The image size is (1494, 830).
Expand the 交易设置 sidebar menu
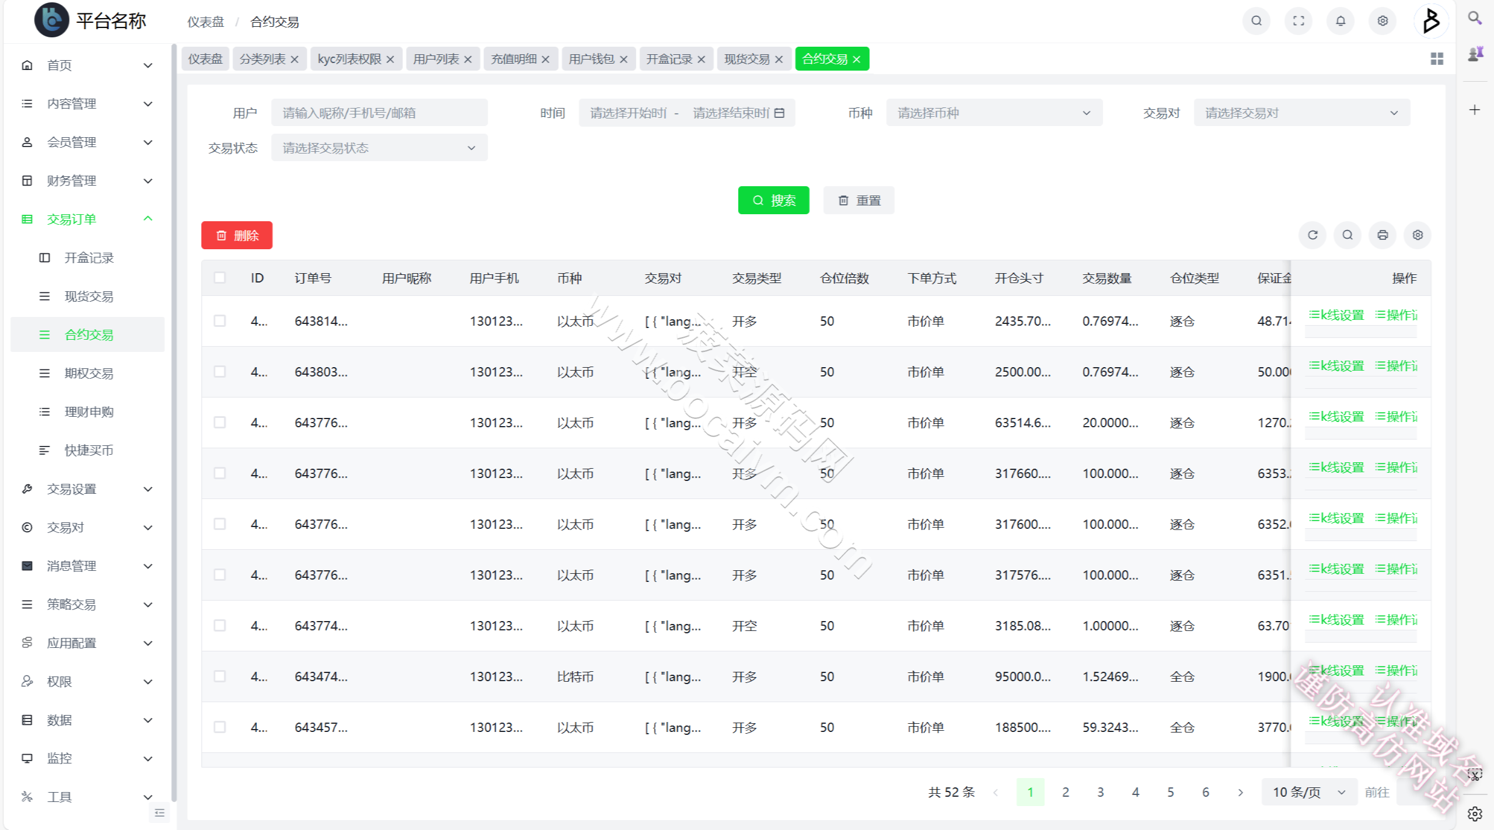[x=88, y=489]
